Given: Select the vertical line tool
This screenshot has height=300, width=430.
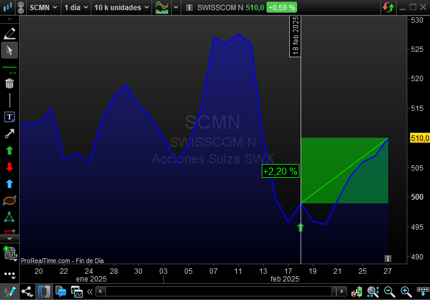Looking at the screenshot, I should pos(10,100).
